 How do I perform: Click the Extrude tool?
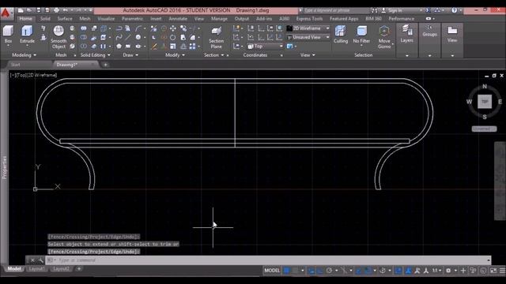point(27,35)
